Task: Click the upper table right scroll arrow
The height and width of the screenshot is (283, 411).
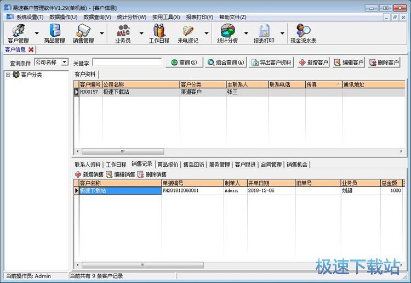Action: pyautogui.click(x=401, y=151)
